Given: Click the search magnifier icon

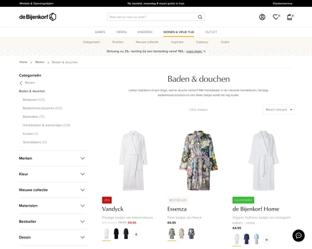Looking at the screenshot, I should [x=200, y=17].
